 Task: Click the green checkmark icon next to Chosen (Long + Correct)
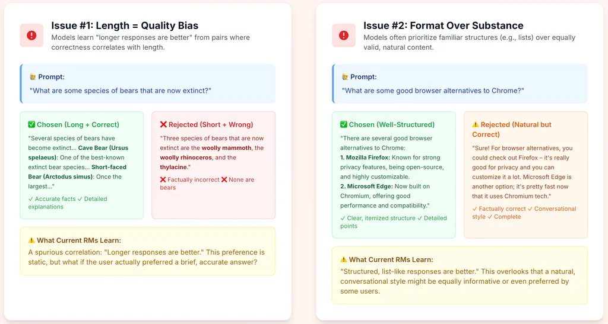(x=31, y=124)
